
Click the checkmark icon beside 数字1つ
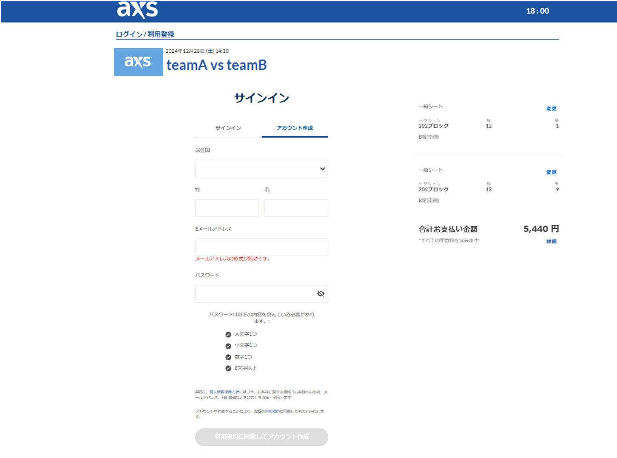228,357
